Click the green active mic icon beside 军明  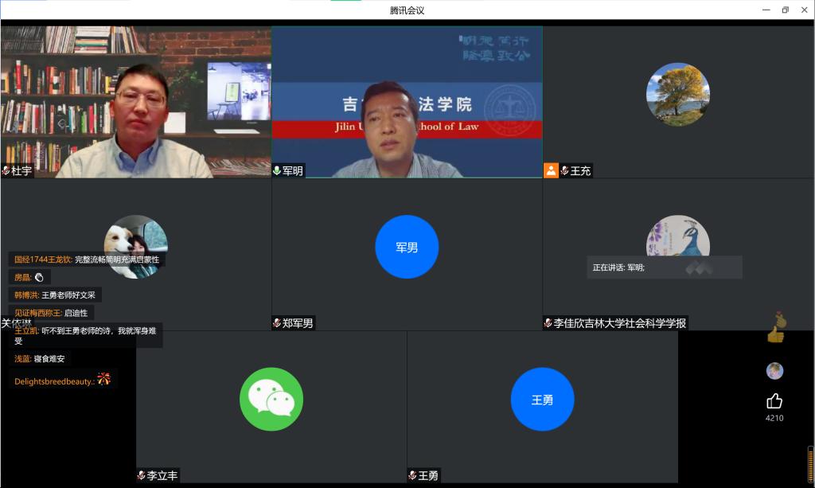point(277,170)
